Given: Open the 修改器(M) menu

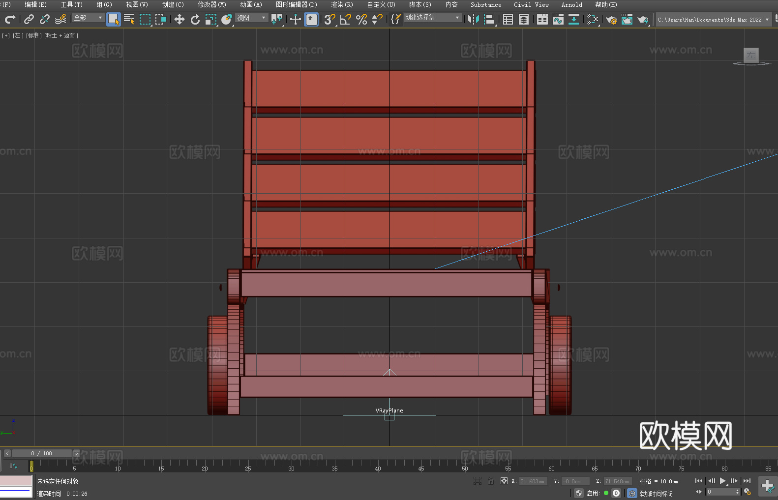Looking at the screenshot, I should (x=212, y=5).
